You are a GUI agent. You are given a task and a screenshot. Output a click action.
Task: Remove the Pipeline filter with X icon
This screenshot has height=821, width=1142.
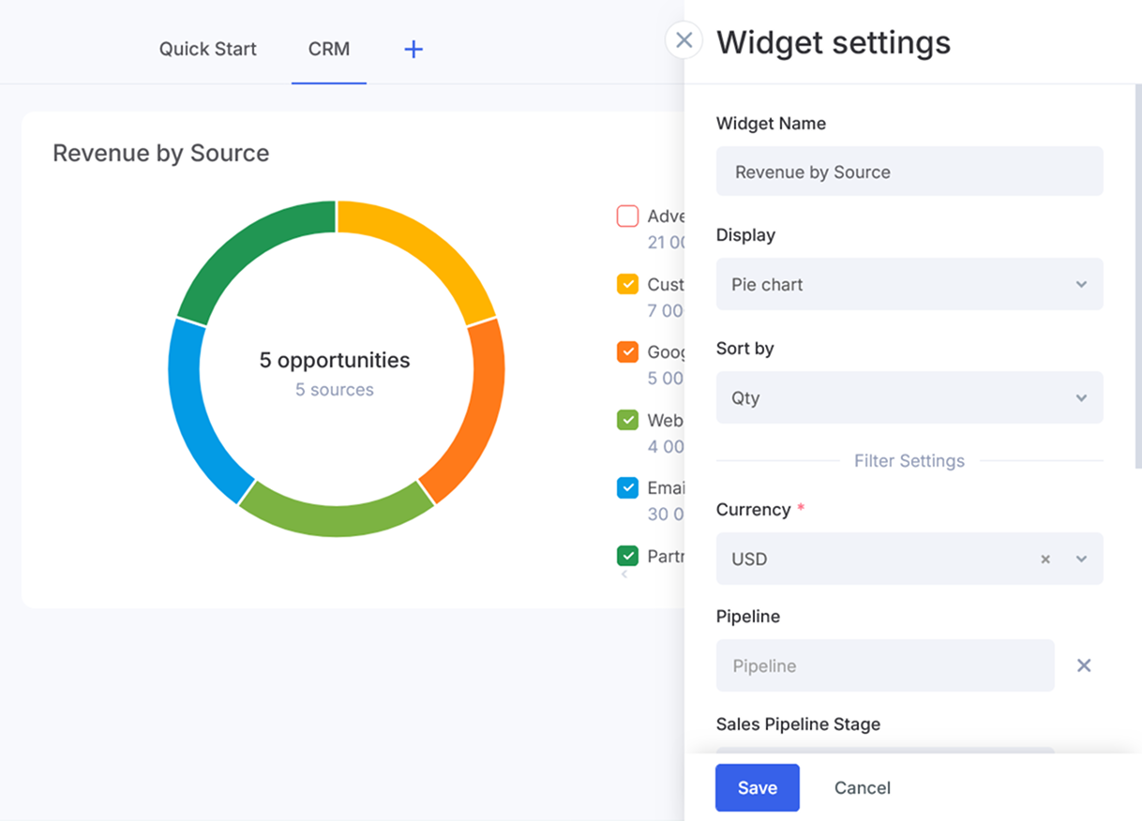click(x=1084, y=665)
